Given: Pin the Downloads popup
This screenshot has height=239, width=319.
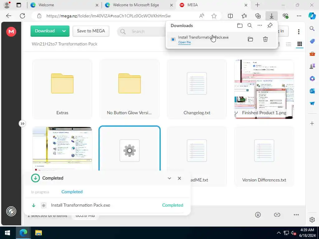Looking at the screenshot, I should pos(270,26).
